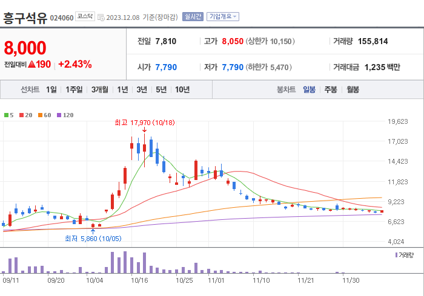Select the 월봉 monthly candle chart

click(353, 89)
